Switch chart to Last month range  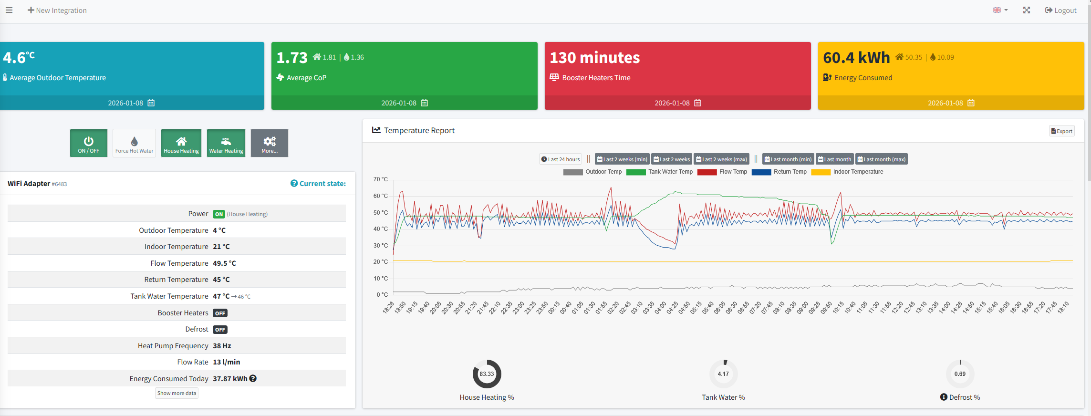coord(834,159)
